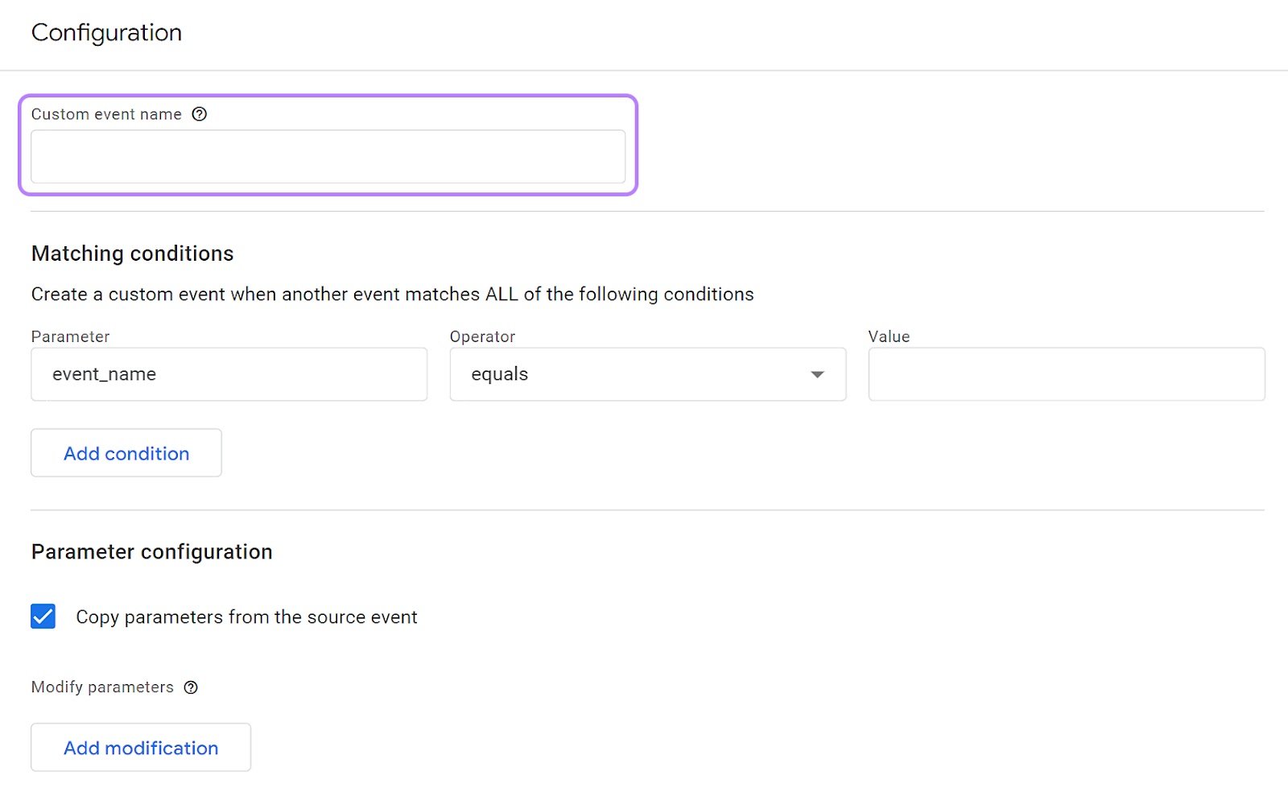
Task: Select Add modification to modify parameters
Action: tap(140, 747)
